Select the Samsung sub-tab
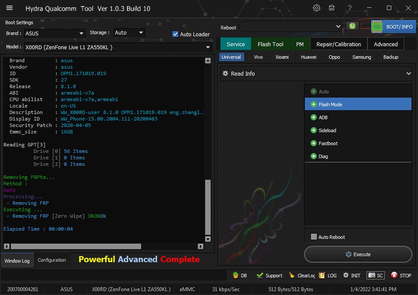Screen dimensions: 418x295 (361, 57)
